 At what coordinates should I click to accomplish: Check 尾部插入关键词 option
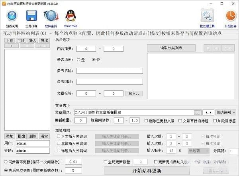point(59,143)
